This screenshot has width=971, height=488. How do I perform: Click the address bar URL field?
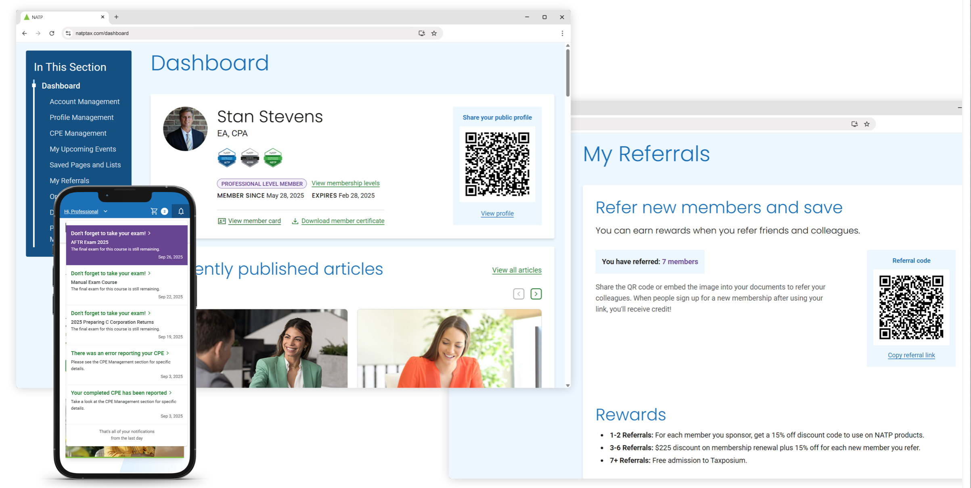pyautogui.click(x=242, y=33)
